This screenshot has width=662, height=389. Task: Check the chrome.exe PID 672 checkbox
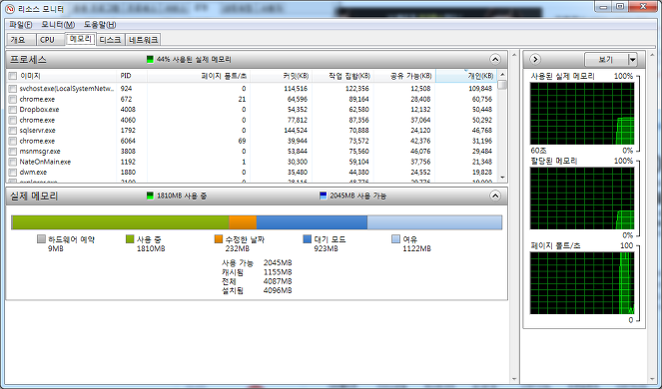coord(13,99)
